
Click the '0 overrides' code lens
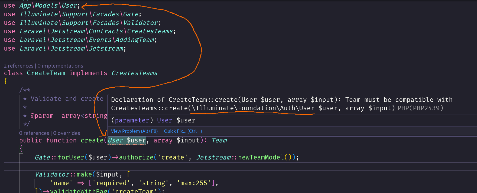coord(67,133)
